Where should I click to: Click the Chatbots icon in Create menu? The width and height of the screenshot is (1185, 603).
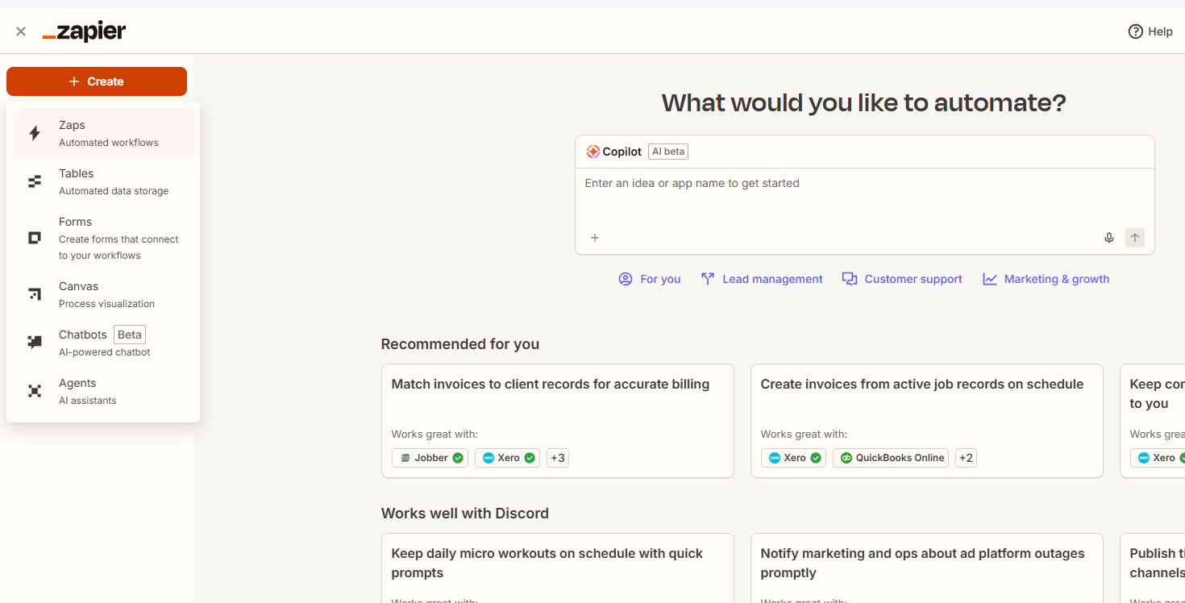point(35,343)
